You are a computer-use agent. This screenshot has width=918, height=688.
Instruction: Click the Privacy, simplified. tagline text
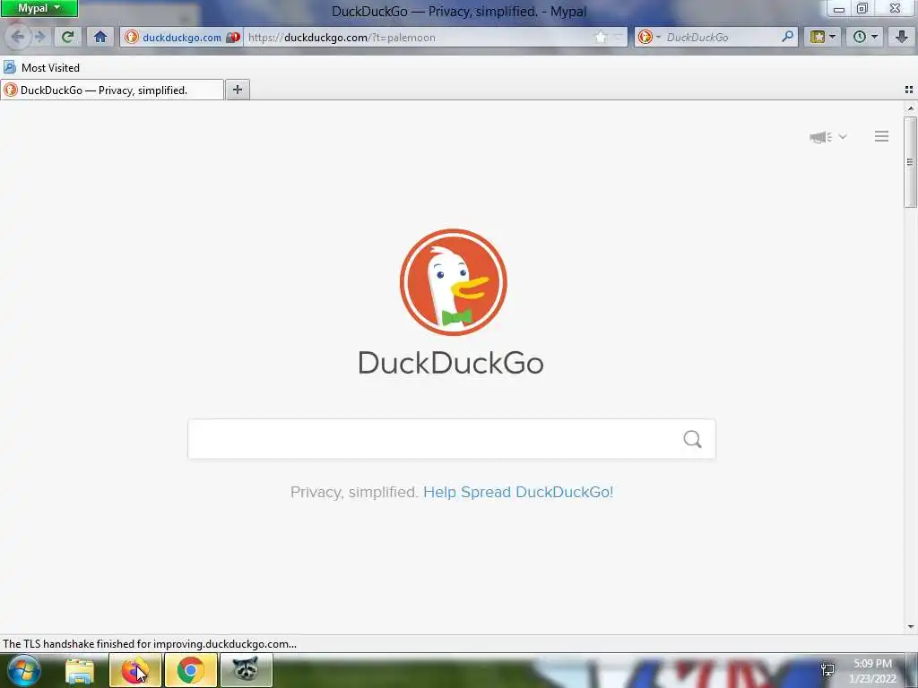(354, 492)
